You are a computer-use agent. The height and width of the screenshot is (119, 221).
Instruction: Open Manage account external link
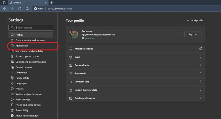(x=135, y=49)
